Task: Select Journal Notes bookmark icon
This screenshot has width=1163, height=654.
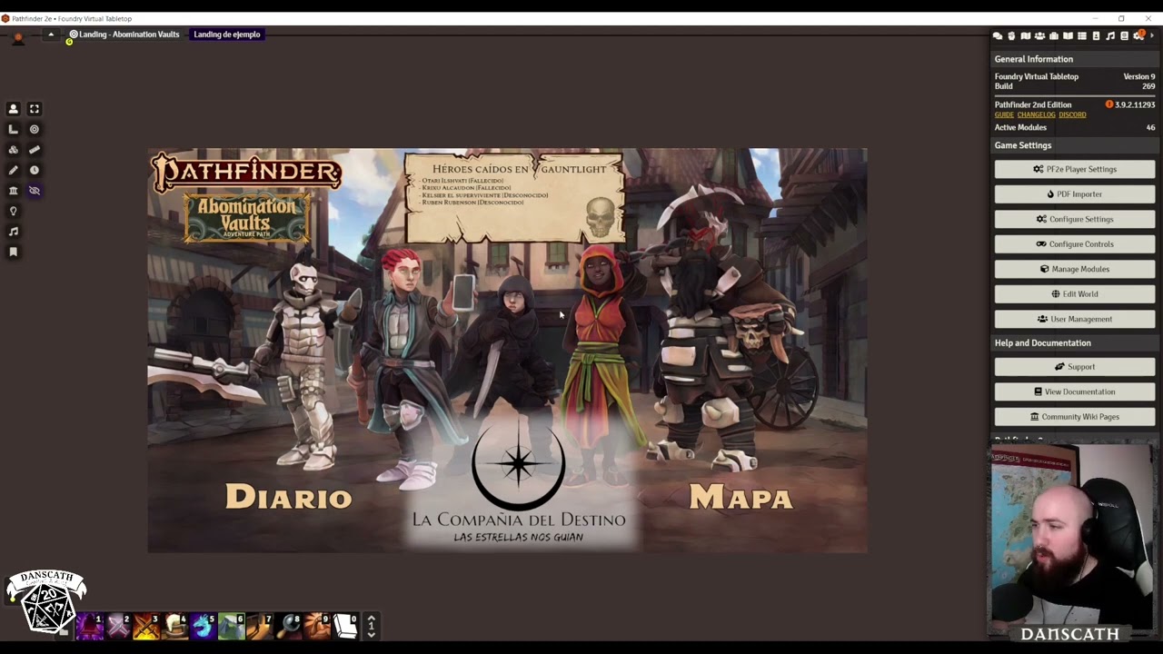Action: click(x=14, y=252)
